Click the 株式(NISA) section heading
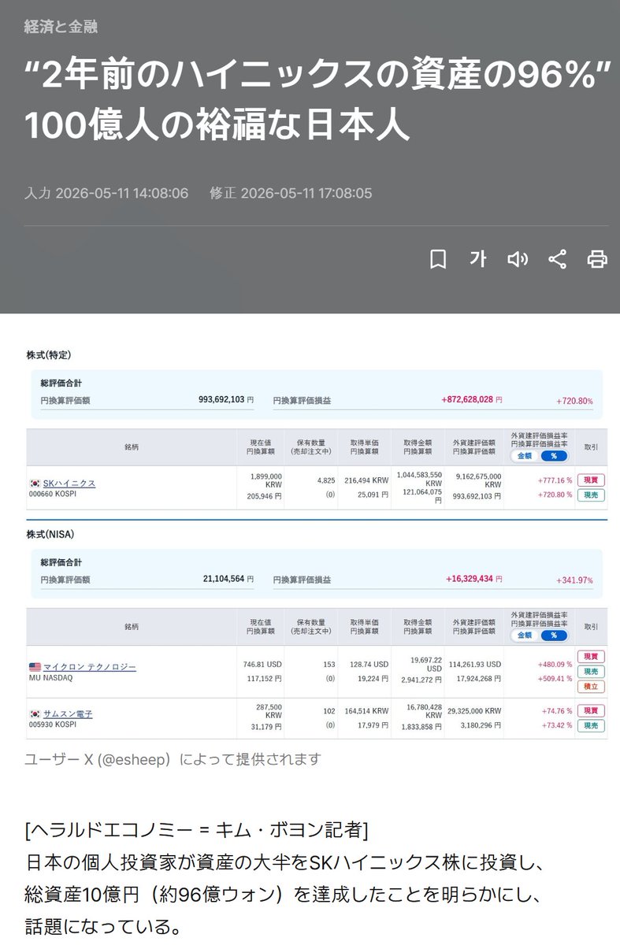 [51, 534]
